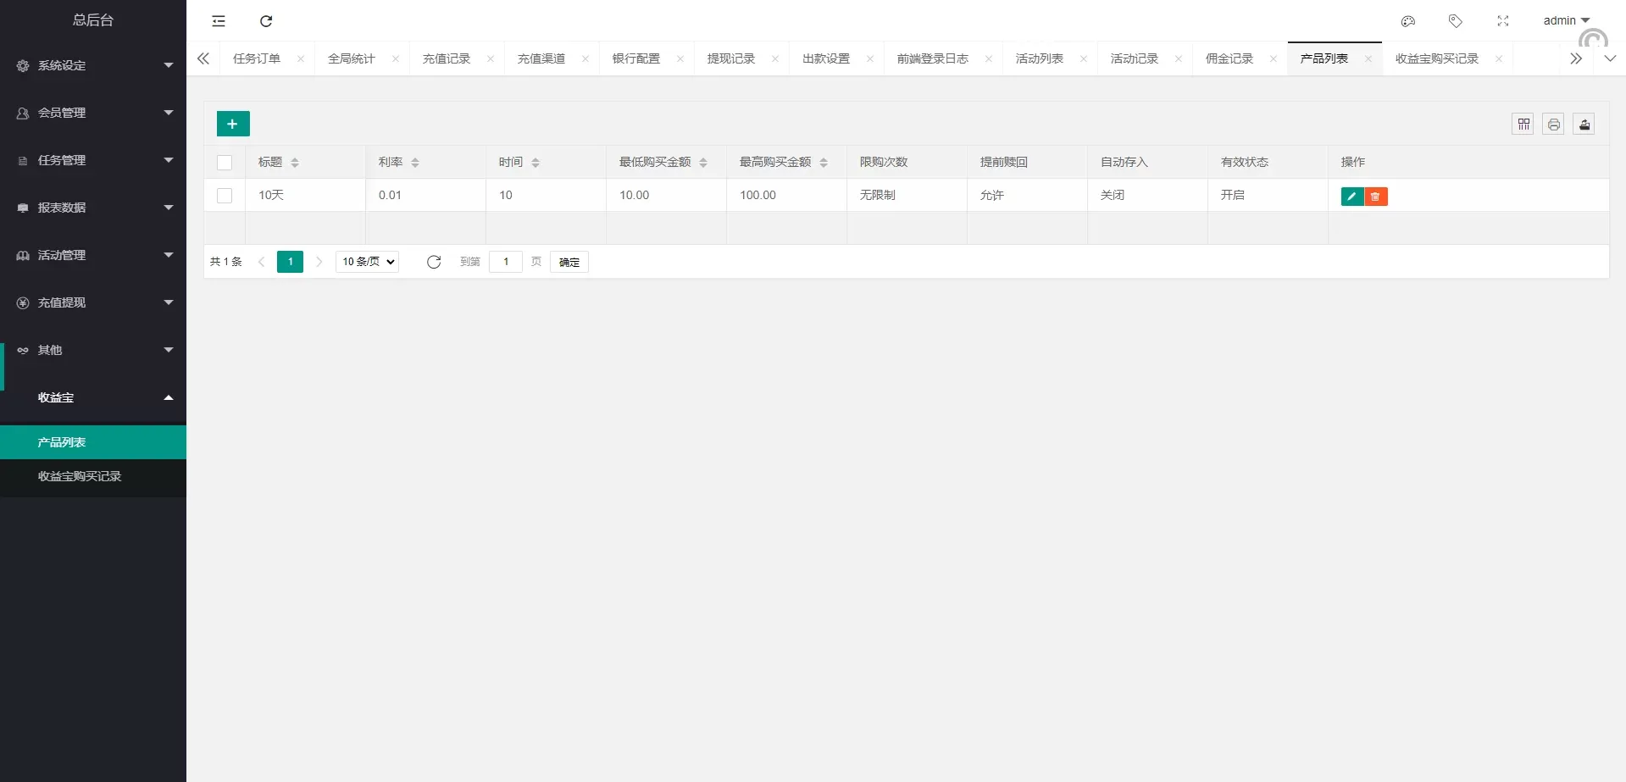Focus the jump-to-page number field
1626x782 pixels.
point(506,262)
